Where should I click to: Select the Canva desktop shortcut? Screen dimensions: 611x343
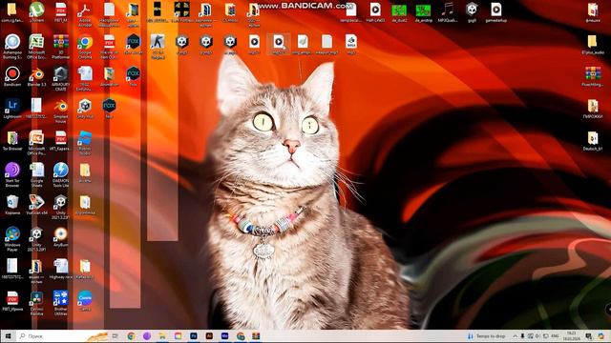coord(85,301)
